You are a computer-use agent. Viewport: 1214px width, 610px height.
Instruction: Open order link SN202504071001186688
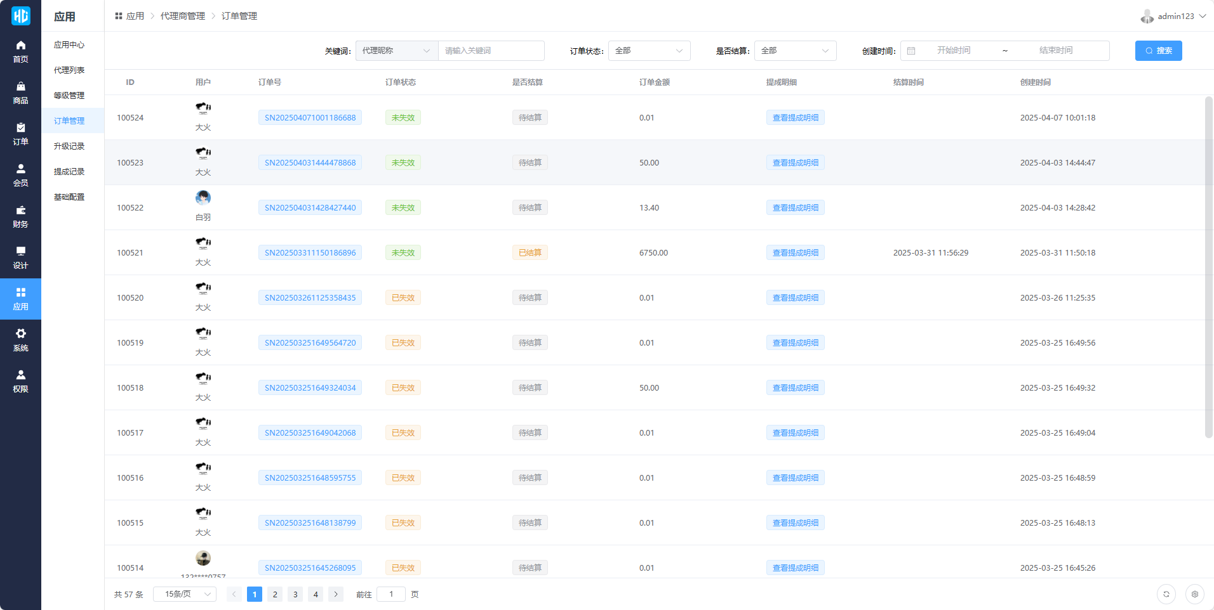[310, 118]
